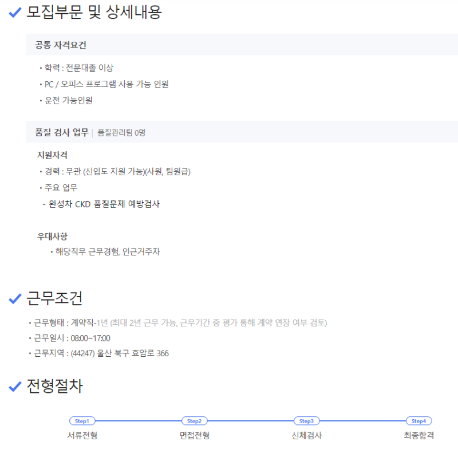Click the 품질관리팀 0명 text

click(x=121, y=133)
